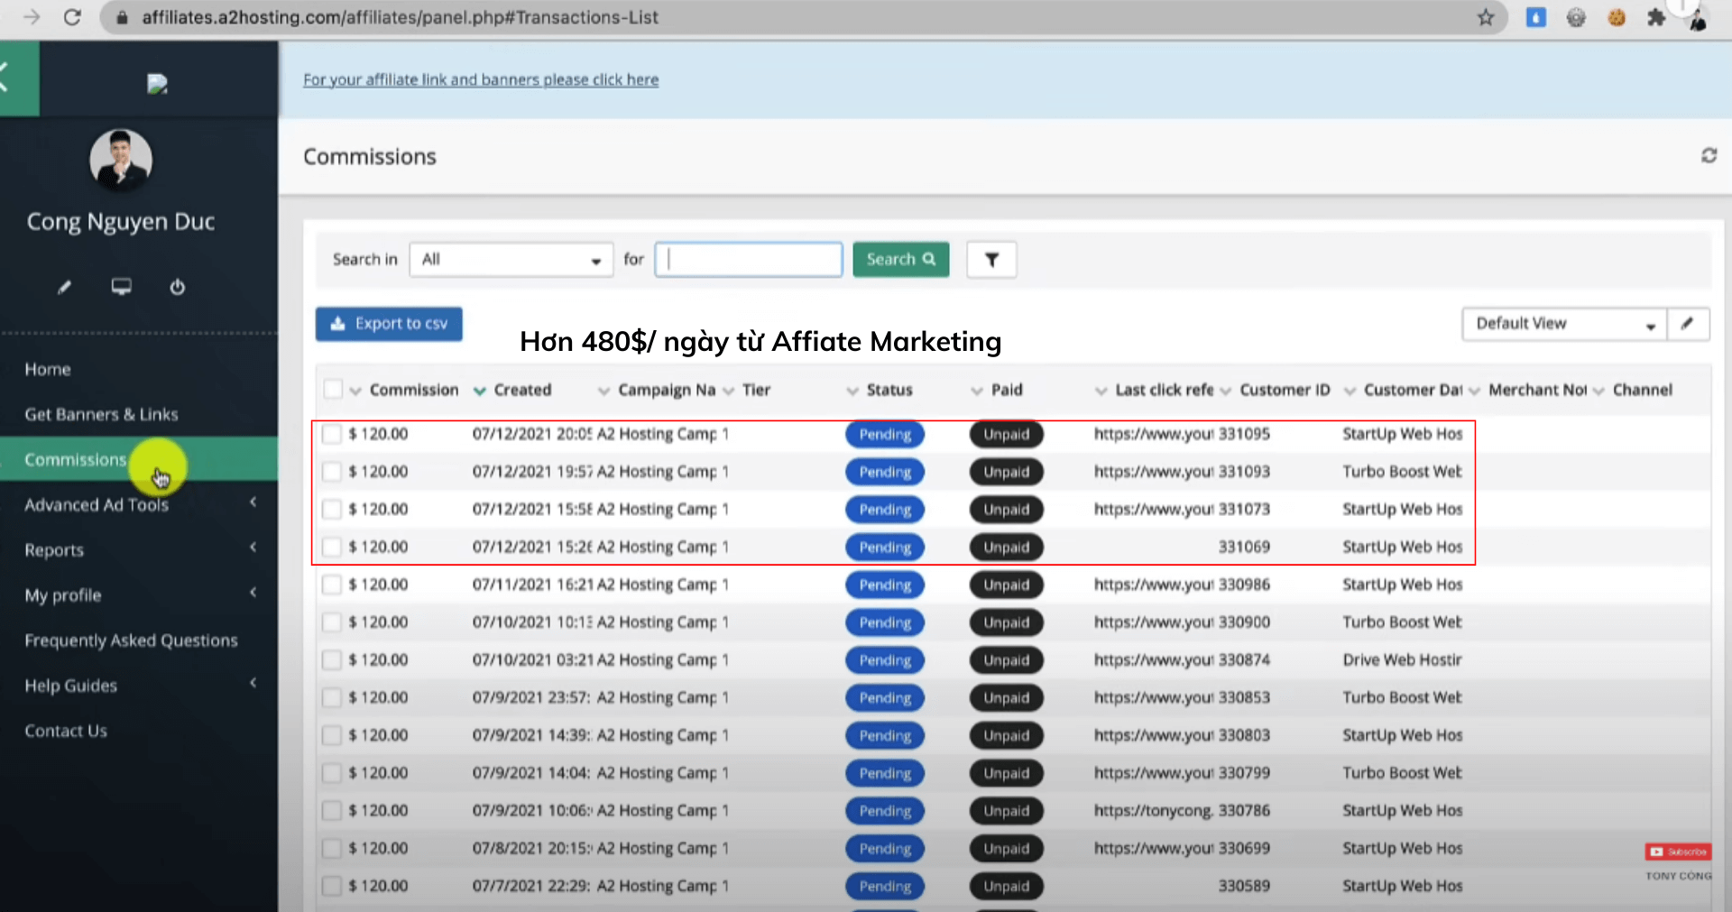Expand the Advanced Ad Tools menu
This screenshot has width=1732, height=912.
coord(139,504)
